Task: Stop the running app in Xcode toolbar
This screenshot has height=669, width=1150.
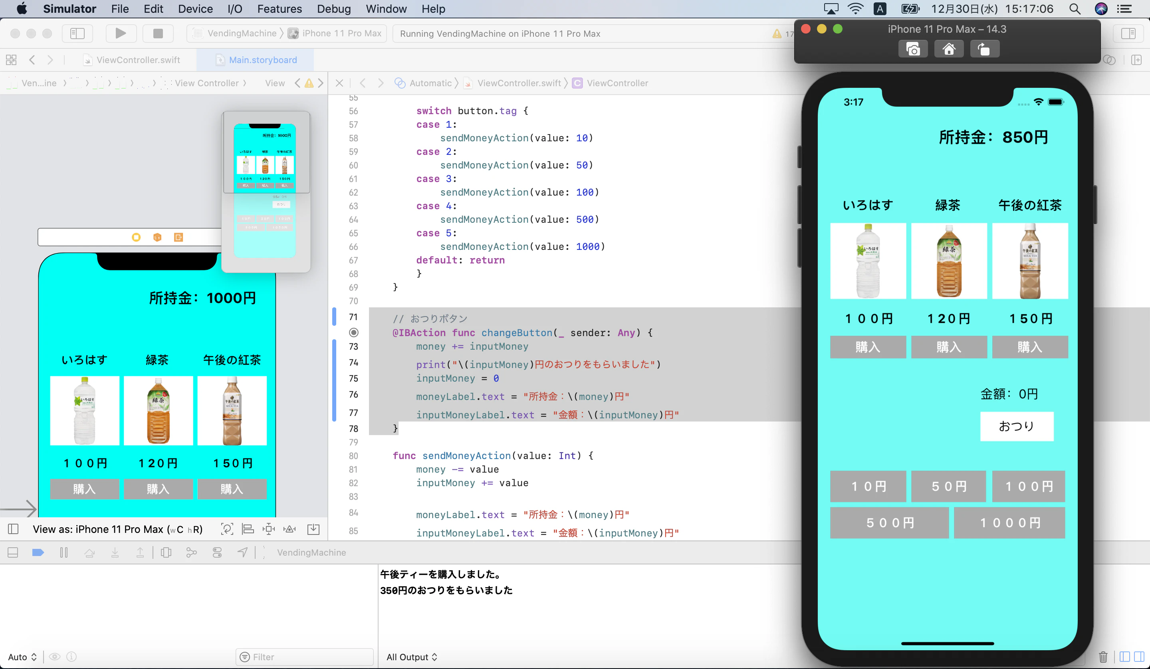Action: (158, 33)
